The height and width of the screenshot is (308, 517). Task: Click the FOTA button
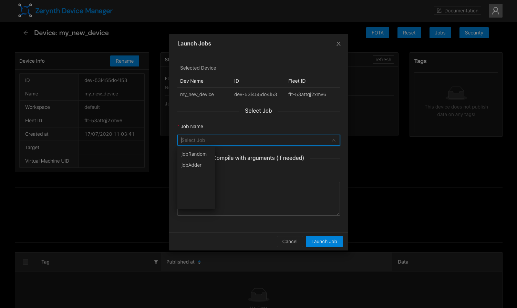coord(378,33)
